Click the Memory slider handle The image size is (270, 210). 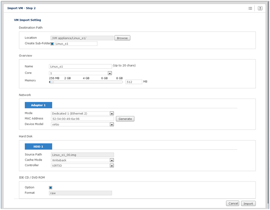point(51,82)
